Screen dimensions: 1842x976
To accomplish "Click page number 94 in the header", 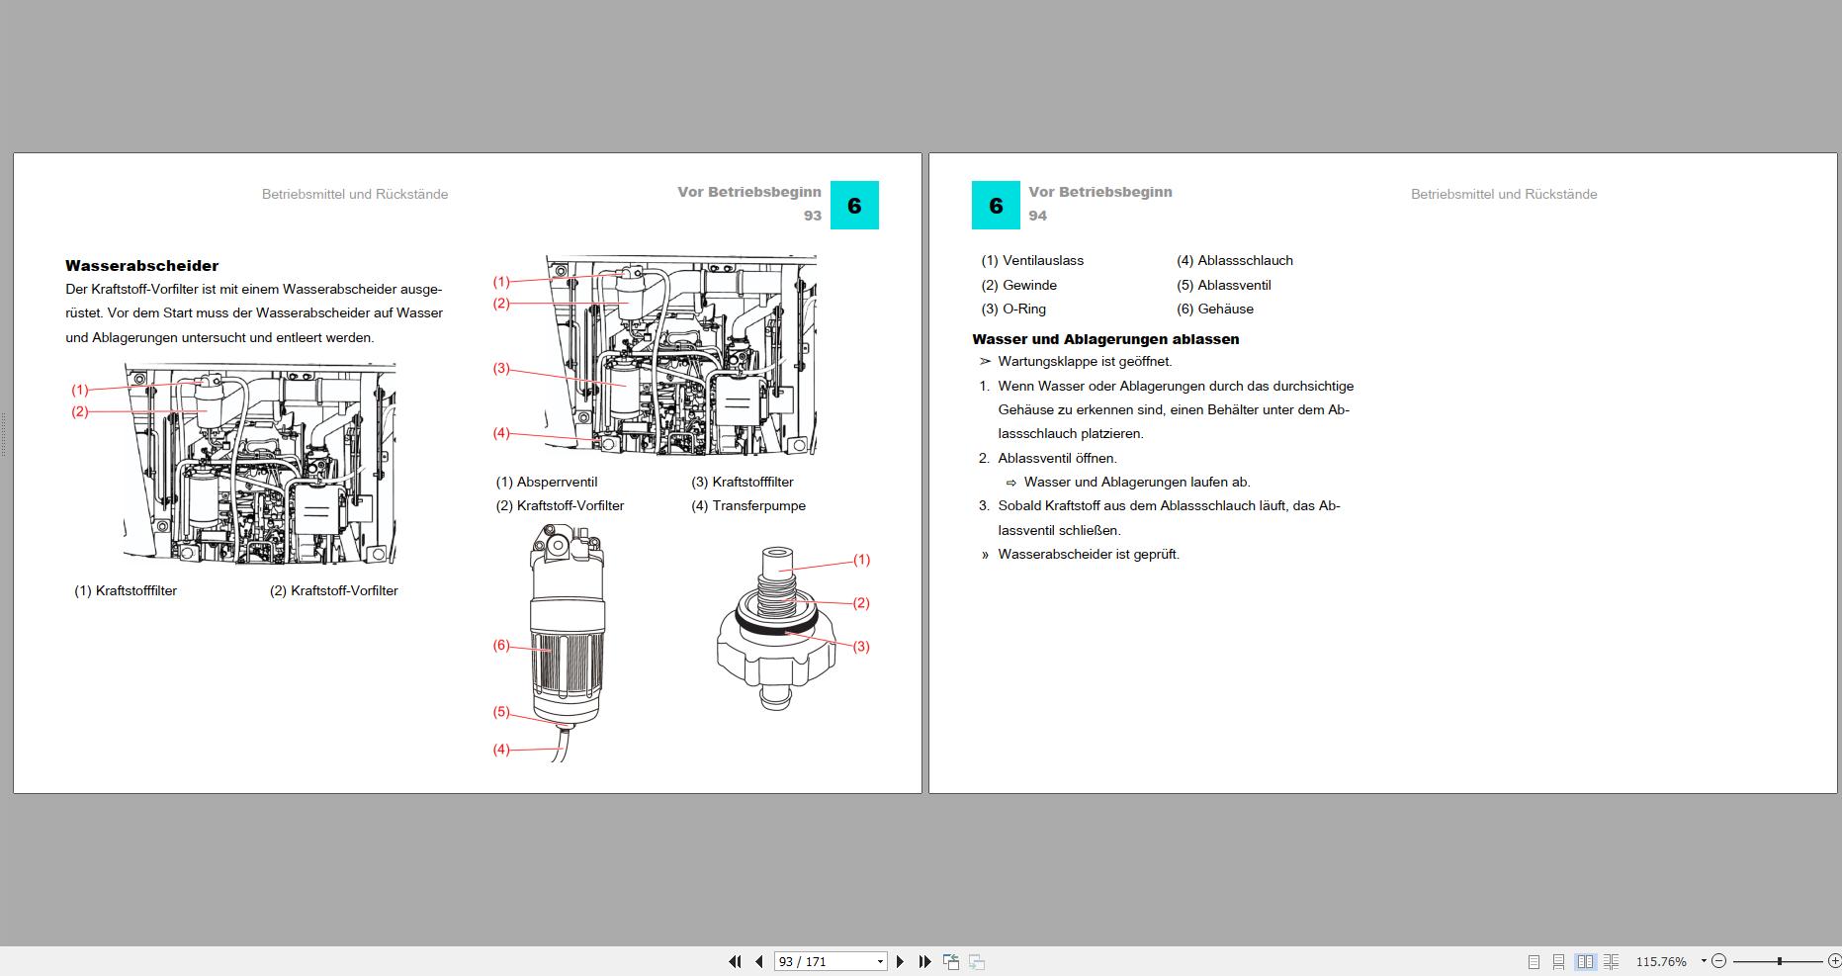I will (x=1037, y=216).
